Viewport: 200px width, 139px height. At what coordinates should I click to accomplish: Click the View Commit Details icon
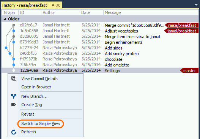pyautogui.click(x=14, y=79)
